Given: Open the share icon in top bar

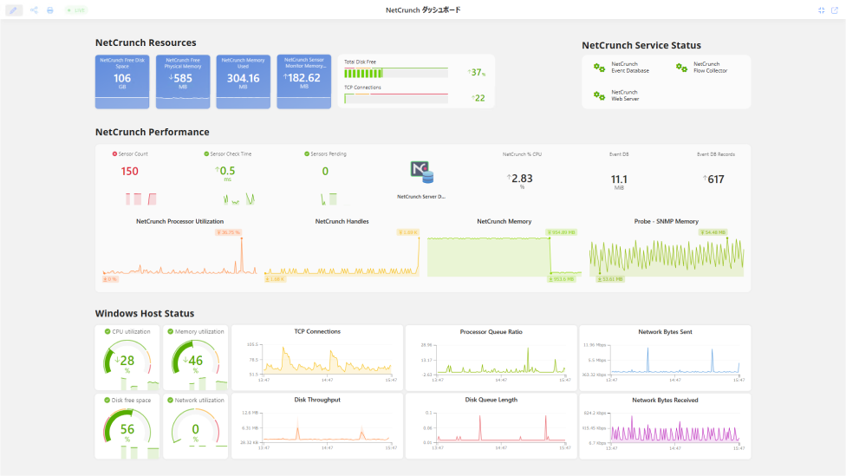Looking at the screenshot, I should click(x=34, y=10).
